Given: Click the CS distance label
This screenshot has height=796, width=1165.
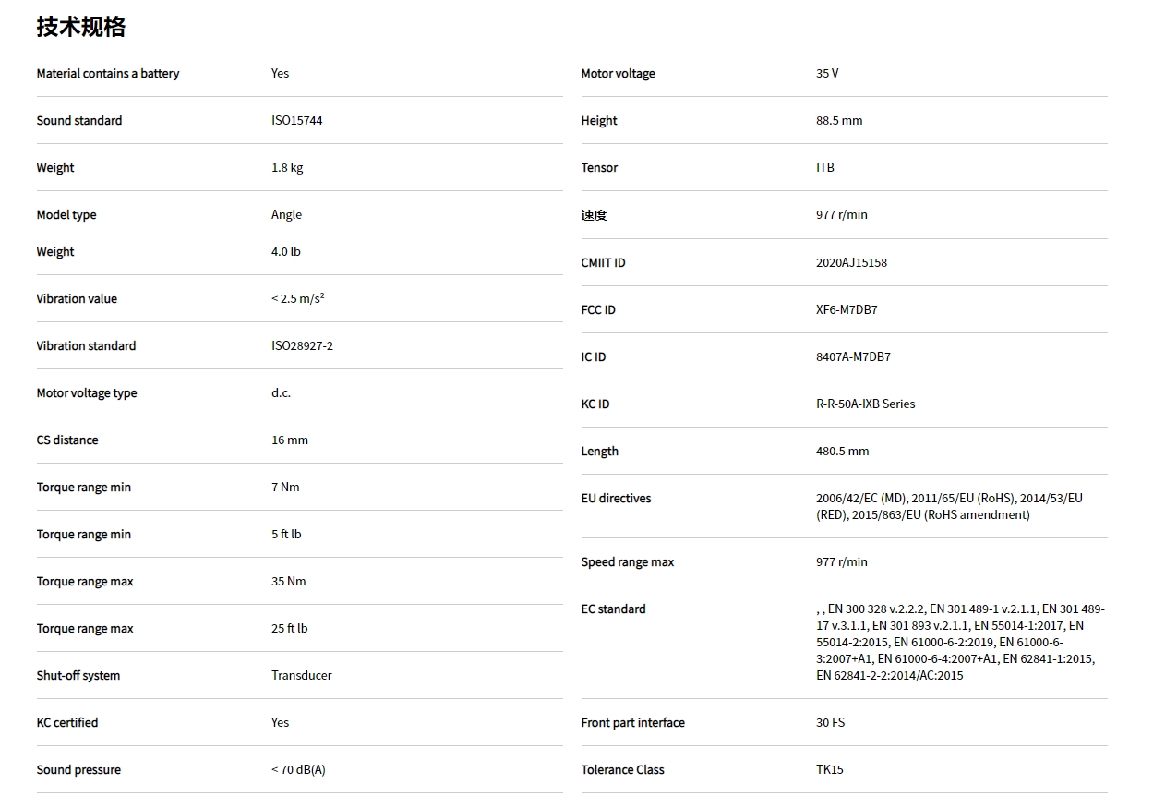Looking at the screenshot, I should click(67, 440).
